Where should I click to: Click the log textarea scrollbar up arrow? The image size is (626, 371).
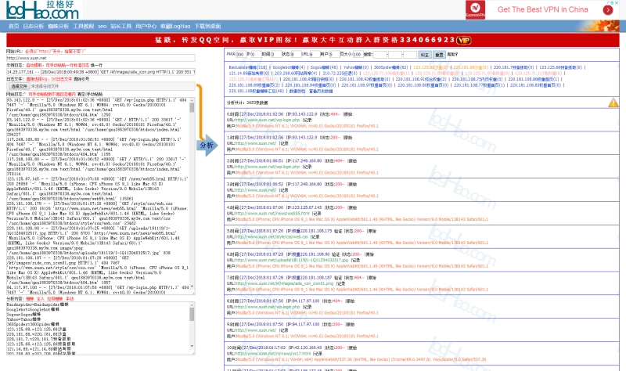(x=192, y=100)
